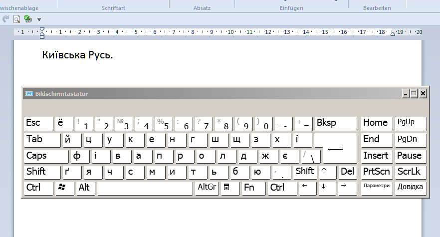The image size is (440, 237).
Task: Click the spelling check icon in quick access toolbar
Action: [28, 19]
